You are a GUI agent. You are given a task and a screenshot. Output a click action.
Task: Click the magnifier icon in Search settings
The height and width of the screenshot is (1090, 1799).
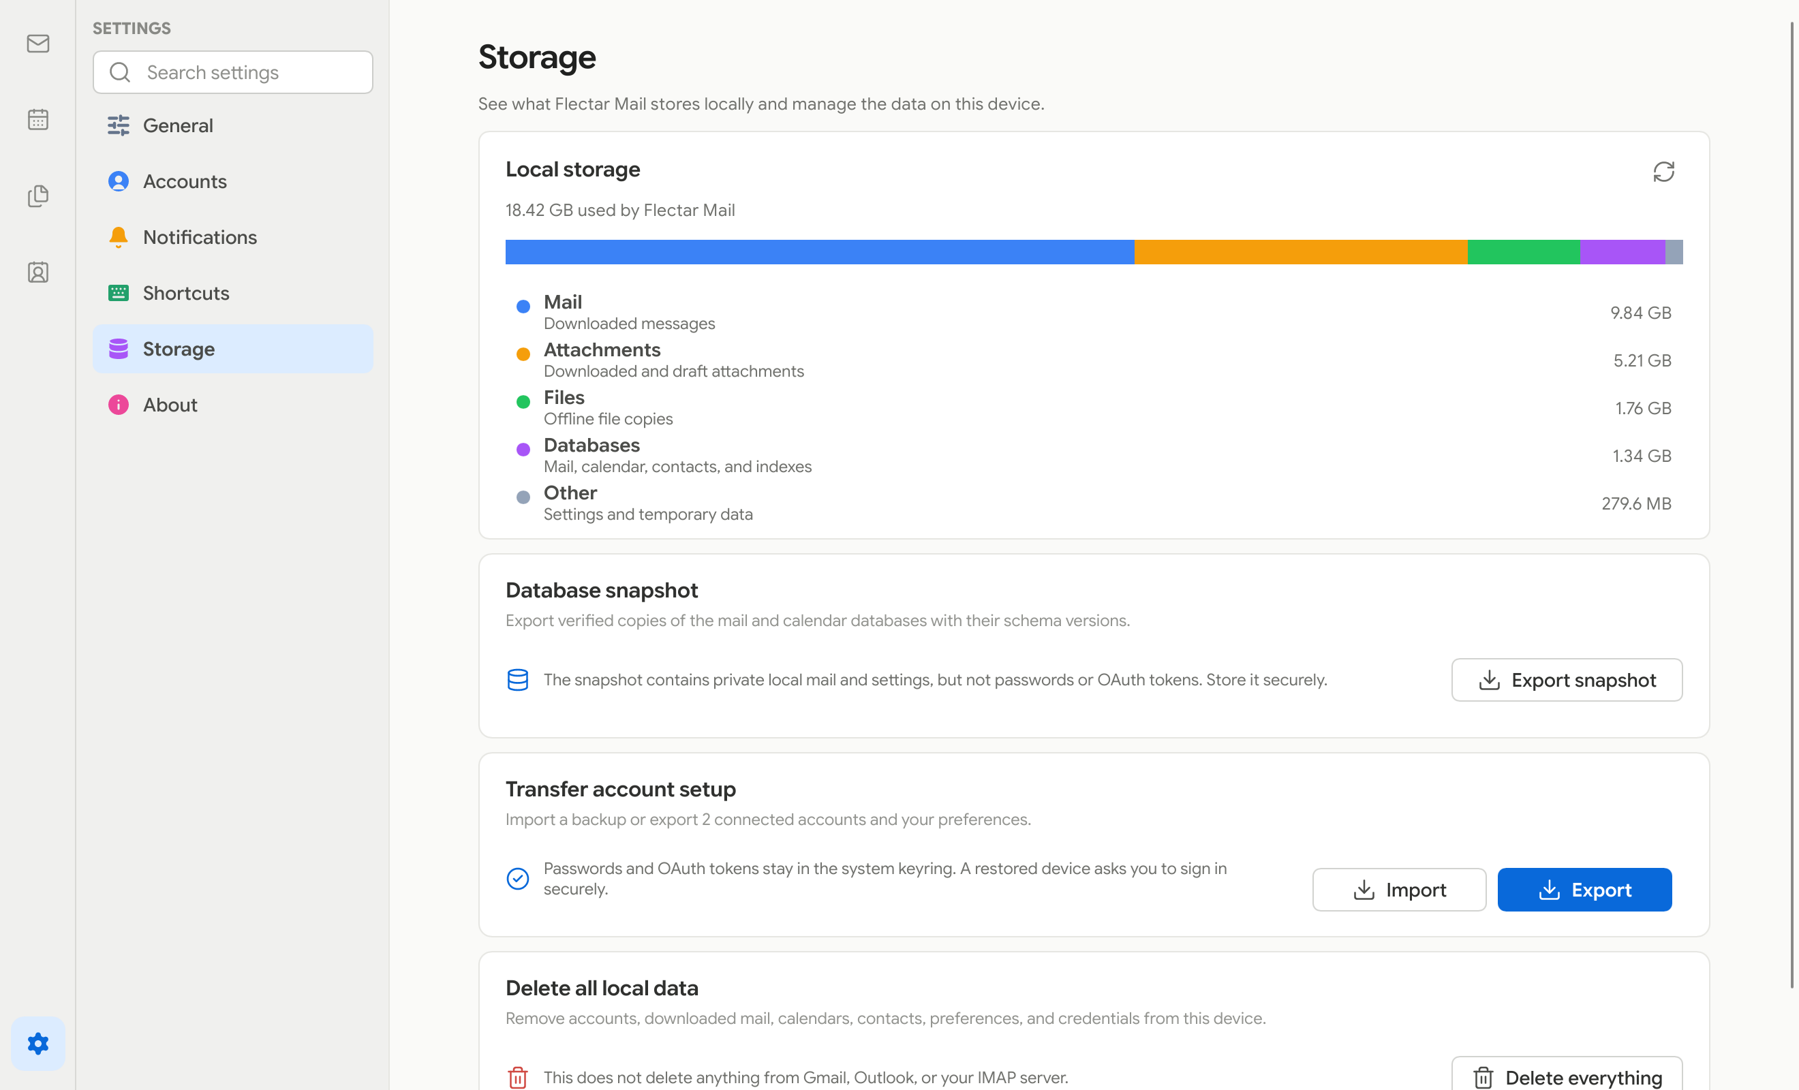(x=120, y=72)
